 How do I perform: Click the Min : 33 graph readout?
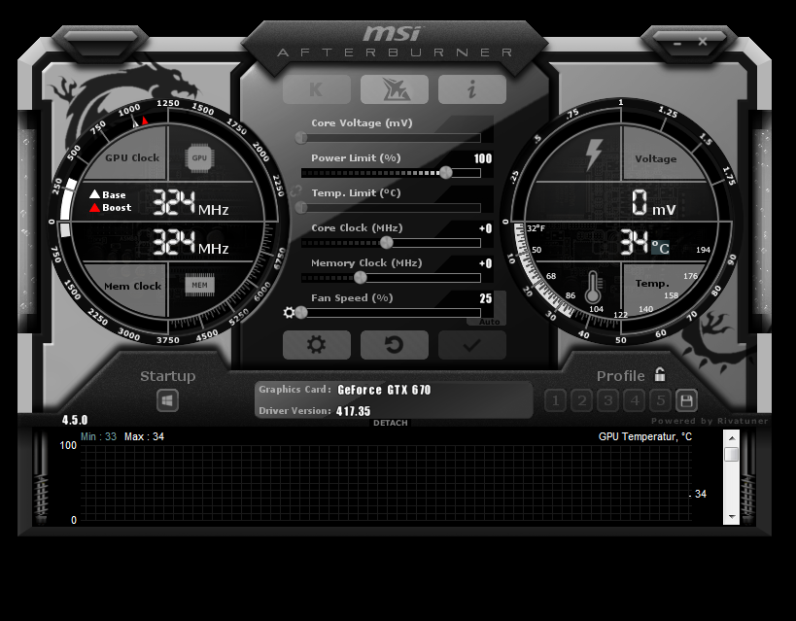click(x=98, y=436)
